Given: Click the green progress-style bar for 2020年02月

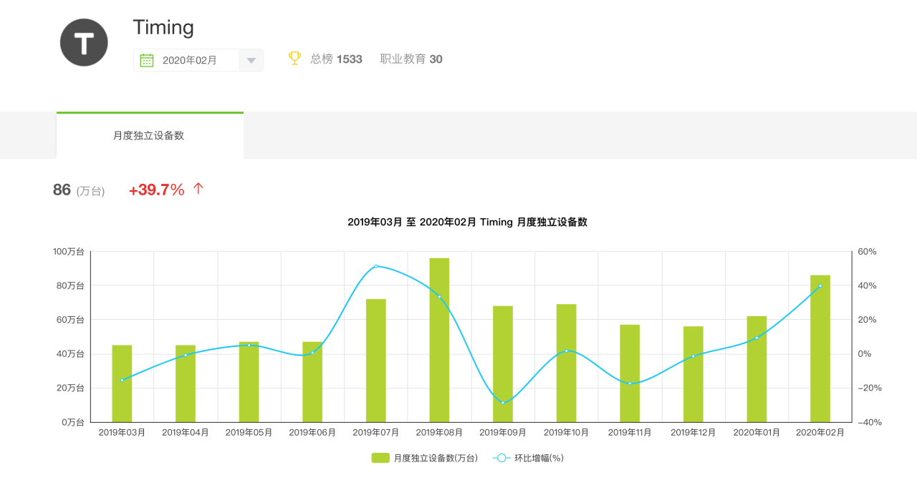Looking at the screenshot, I should click(x=819, y=347).
